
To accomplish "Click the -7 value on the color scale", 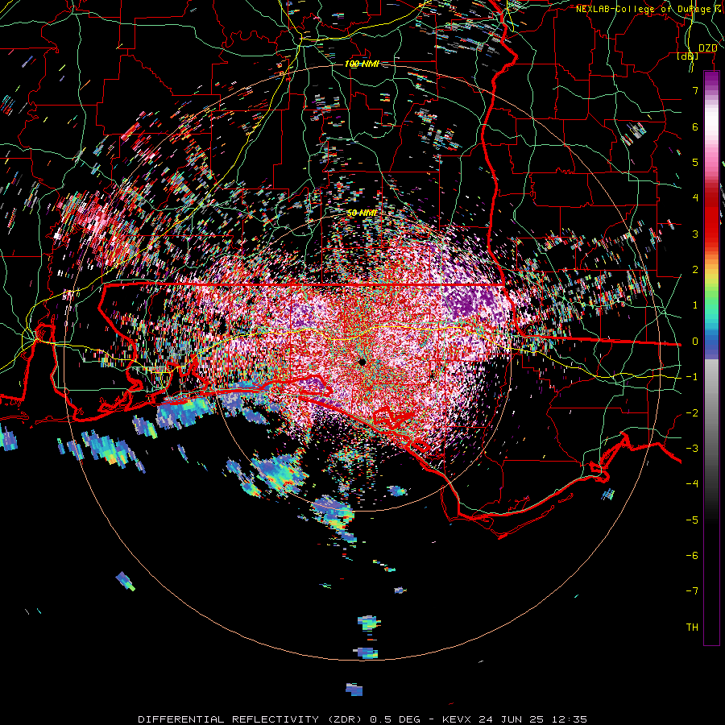I will pos(692,591).
